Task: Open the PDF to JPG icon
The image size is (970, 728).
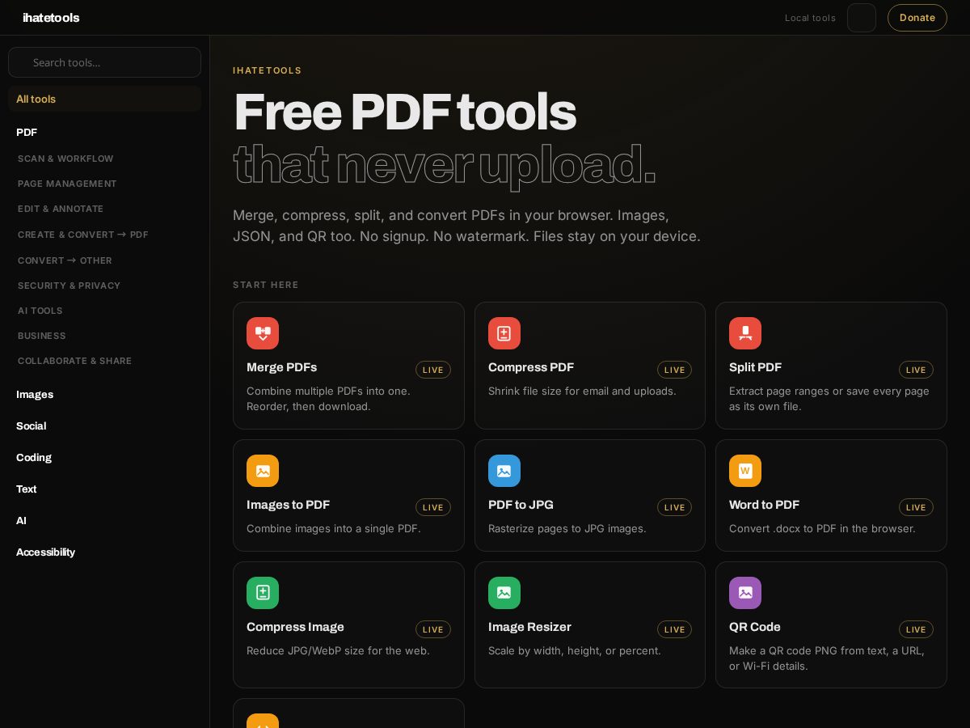Action: point(504,471)
